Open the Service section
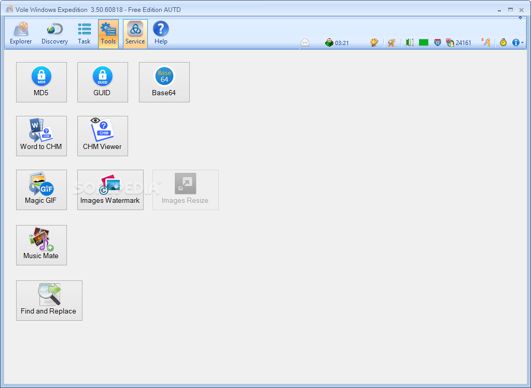Screen dimensions: 531x388 pyautogui.click(x=135, y=34)
